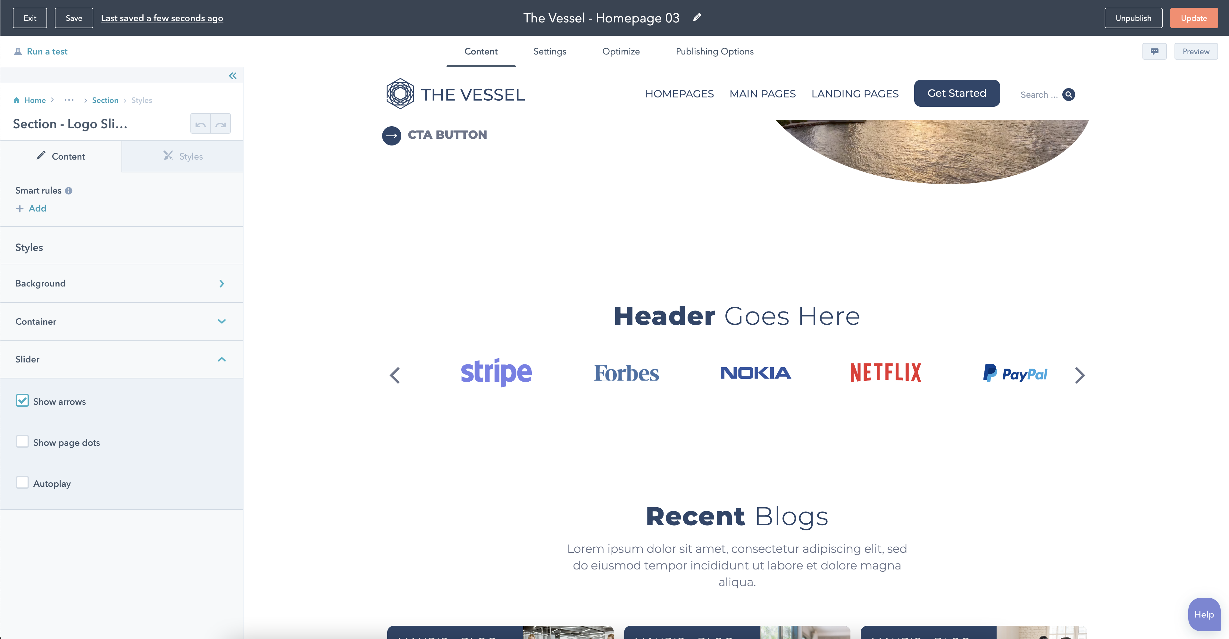The height and width of the screenshot is (639, 1229).
Task: Enable the Autoplay checkbox
Action: click(22, 483)
